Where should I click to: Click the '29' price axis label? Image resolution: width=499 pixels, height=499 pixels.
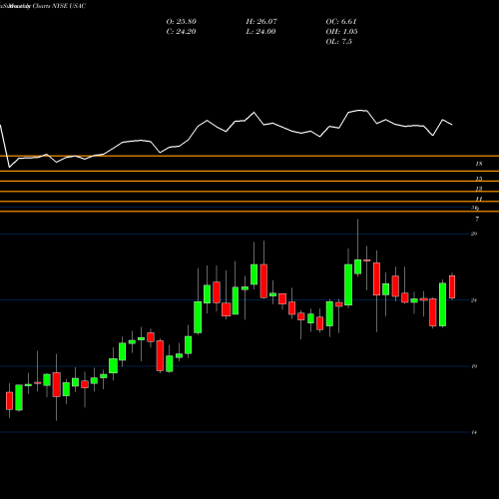pyautogui.click(x=474, y=234)
